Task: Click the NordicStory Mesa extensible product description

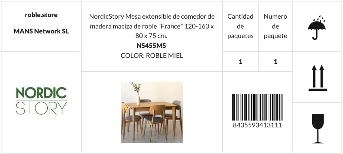Action: point(152,26)
